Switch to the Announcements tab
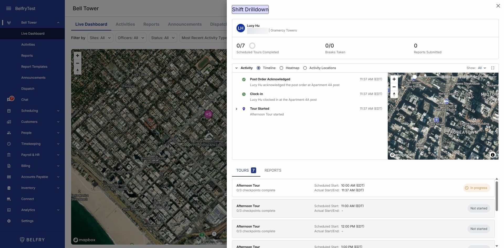The height and width of the screenshot is (248, 504). tap(185, 24)
